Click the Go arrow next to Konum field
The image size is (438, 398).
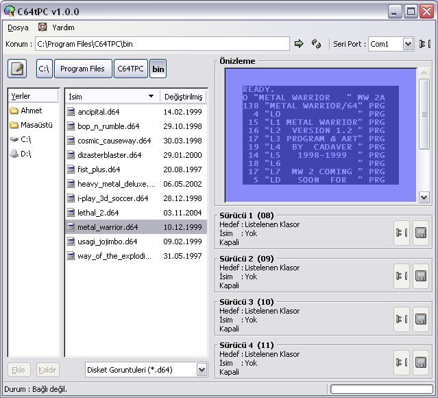coord(299,44)
